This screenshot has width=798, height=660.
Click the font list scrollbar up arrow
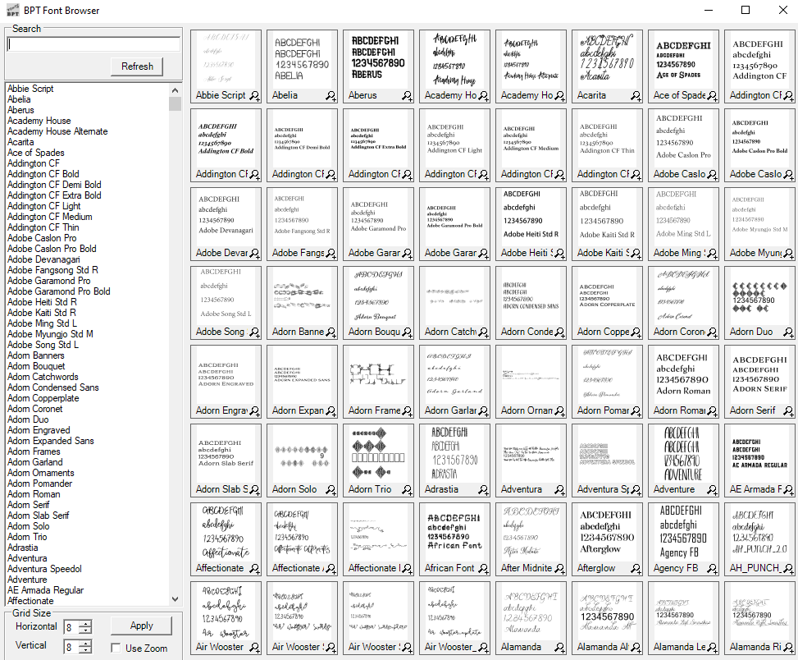[175, 90]
